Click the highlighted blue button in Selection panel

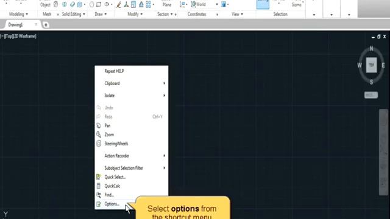tap(263, 4)
